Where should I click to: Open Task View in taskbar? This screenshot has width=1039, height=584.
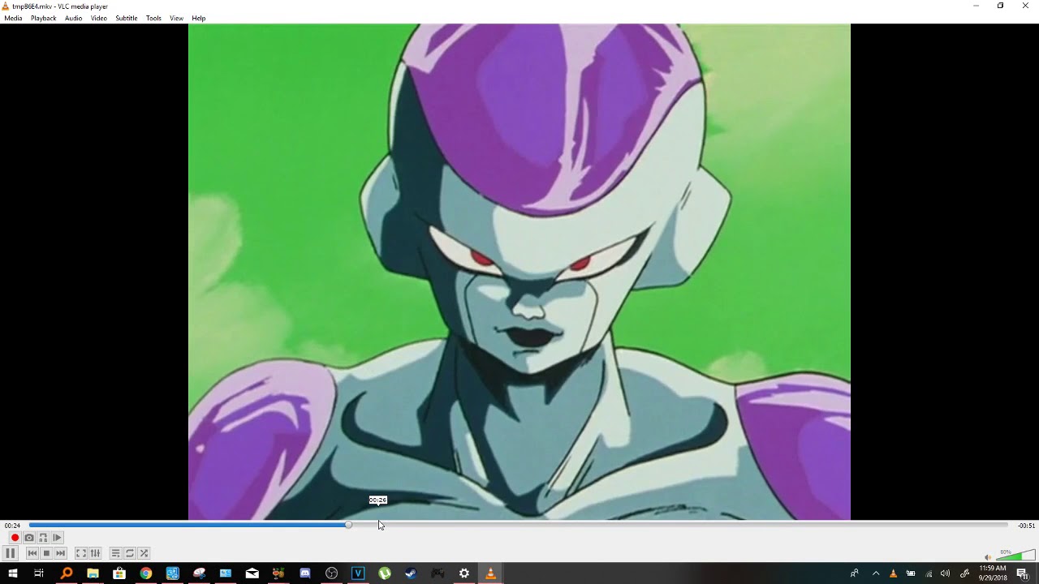38,573
